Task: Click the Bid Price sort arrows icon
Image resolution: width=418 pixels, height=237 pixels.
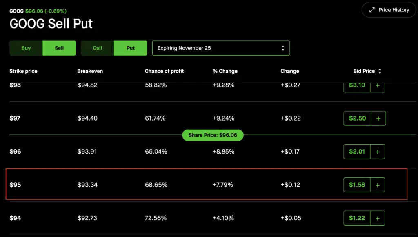Action: tap(380, 71)
